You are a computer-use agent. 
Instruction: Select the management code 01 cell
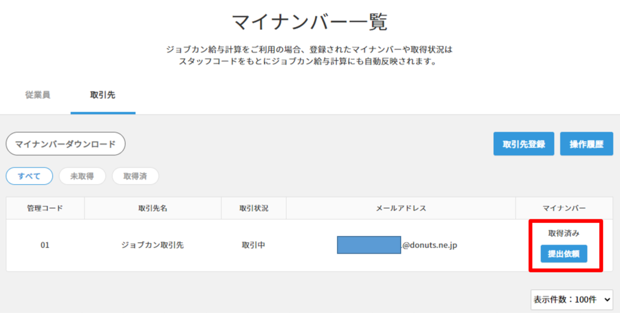(45, 245)
